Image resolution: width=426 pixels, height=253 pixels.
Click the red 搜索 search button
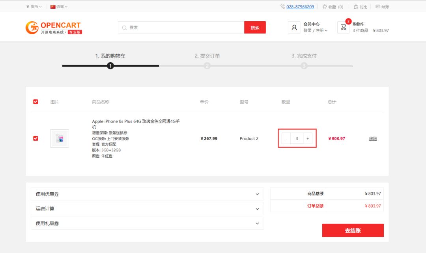[x=255, y=28]
